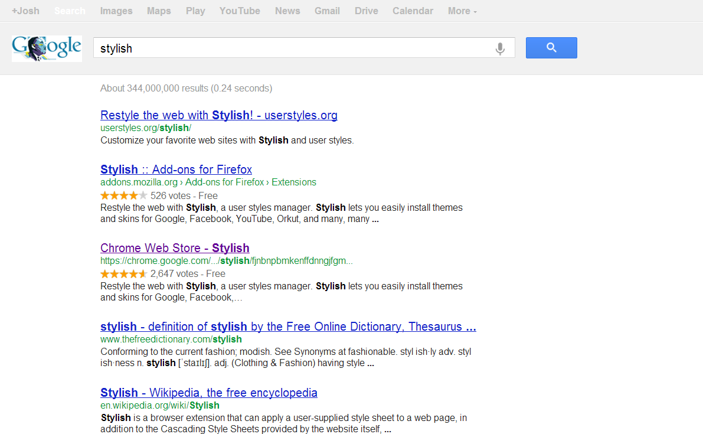
Task: Expand the More dropdown menu
Action: tap(462, 11)
